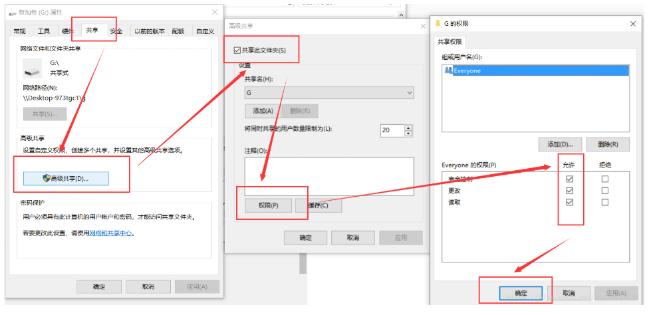Toggle the 共享此文件夹(S) checkbox
Viewport: 651px width, 315px height.
click(237, 51)
